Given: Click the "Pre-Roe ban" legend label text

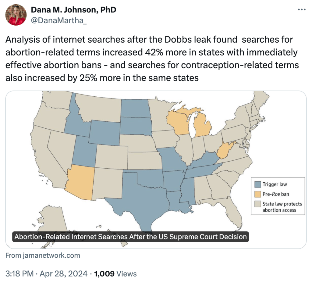Looking at the screenshot, I should click(276, 194).
